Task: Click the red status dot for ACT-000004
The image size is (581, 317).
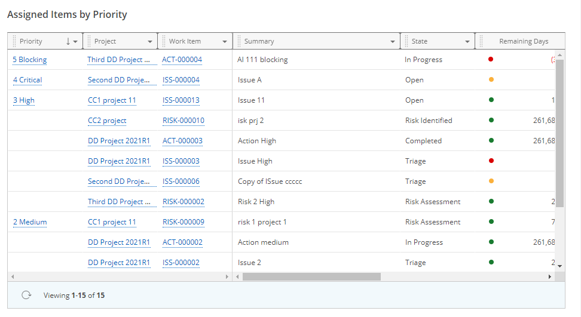Action: click(491, 59)
